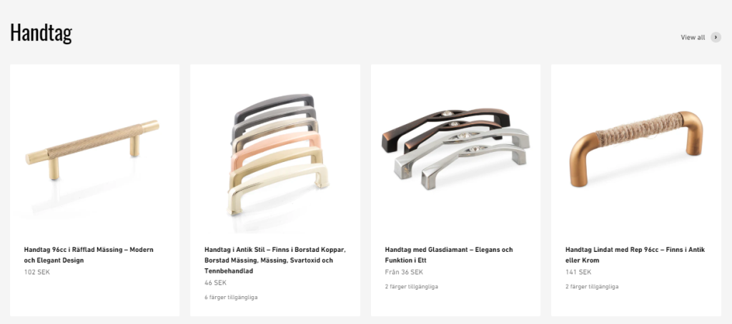Open Handtag 96cc i Räfflad Mässing title
Viewport: 732px width, 324px height.
pyautogui.click(x=89, y=255)
